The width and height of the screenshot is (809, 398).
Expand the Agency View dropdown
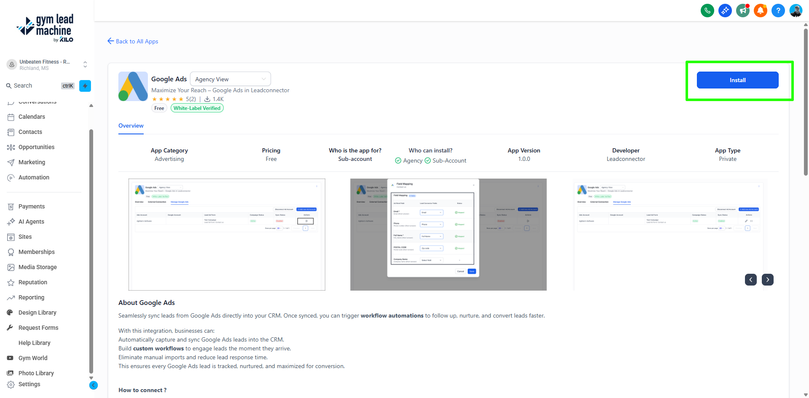[230, 79]
